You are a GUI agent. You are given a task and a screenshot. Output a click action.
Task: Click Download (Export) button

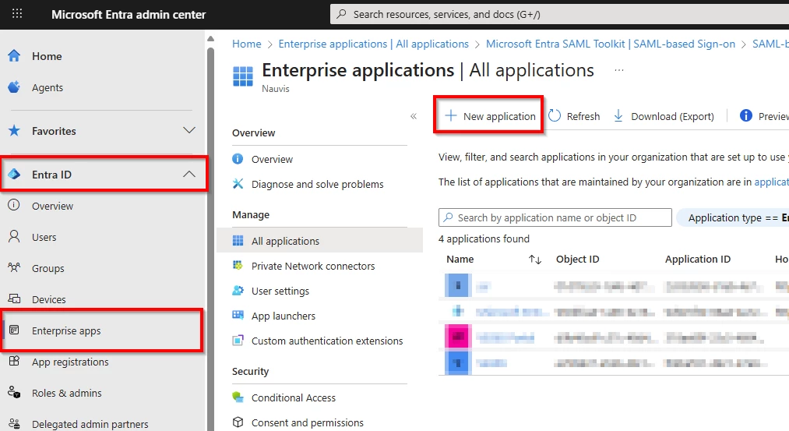pyautogui.click(x=663, y=116)
